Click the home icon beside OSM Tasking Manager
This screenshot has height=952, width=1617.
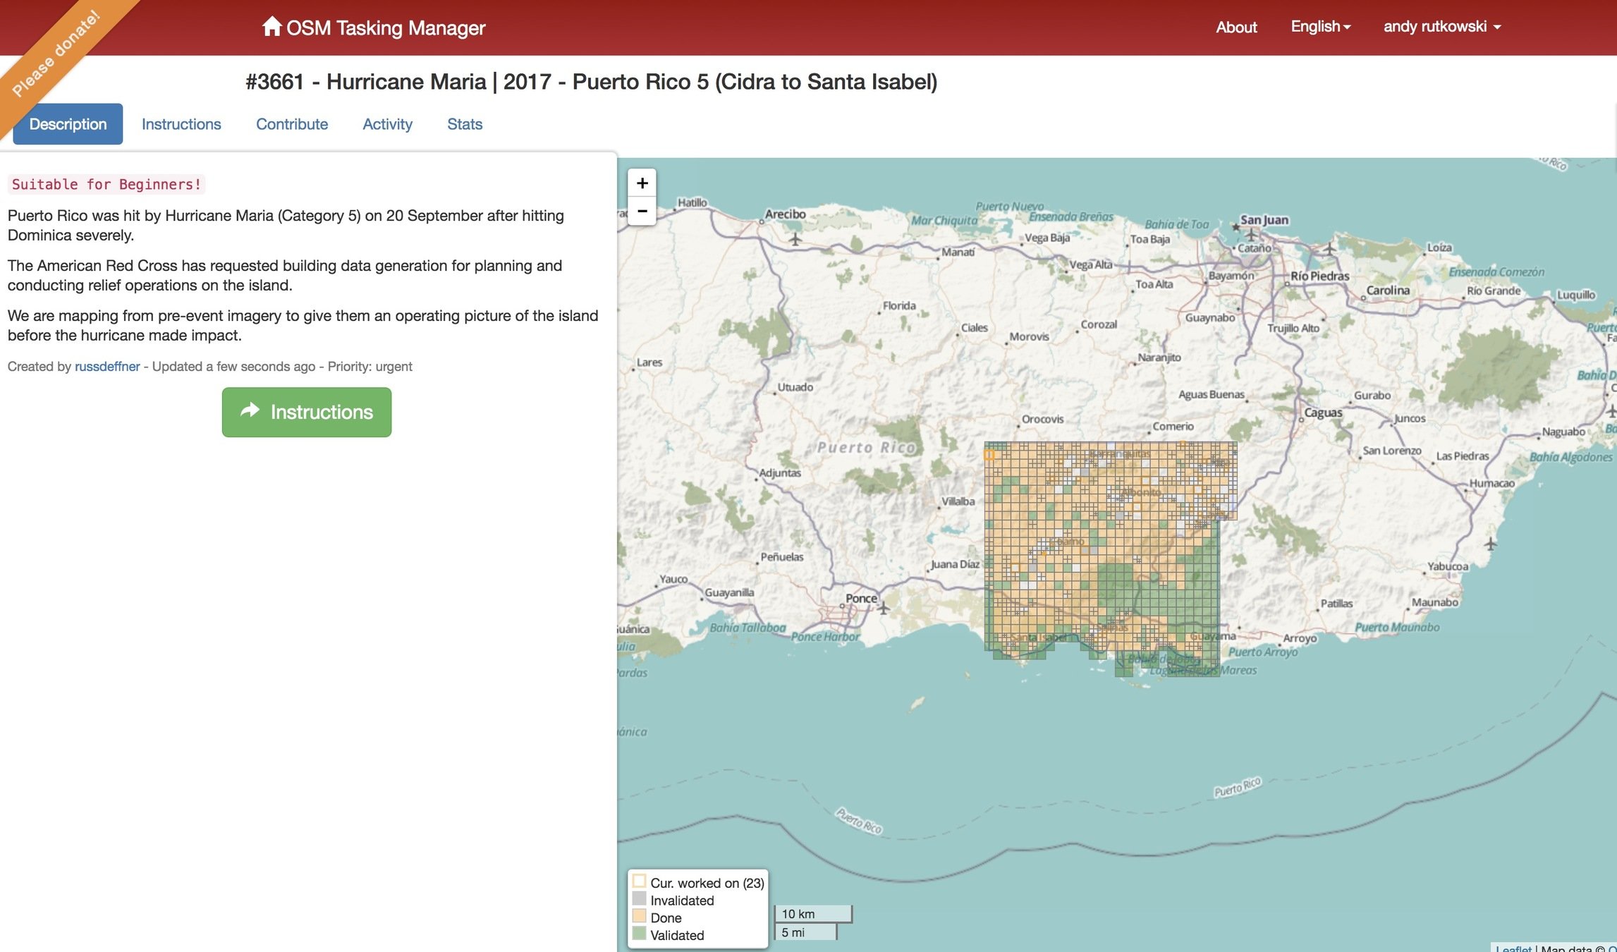271,27
